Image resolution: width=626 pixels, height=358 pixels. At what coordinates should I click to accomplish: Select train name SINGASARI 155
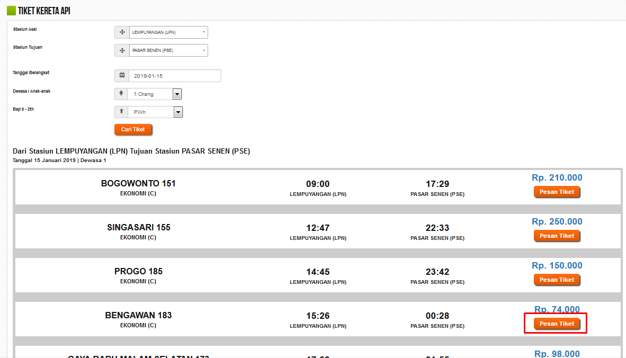[139, 228]
